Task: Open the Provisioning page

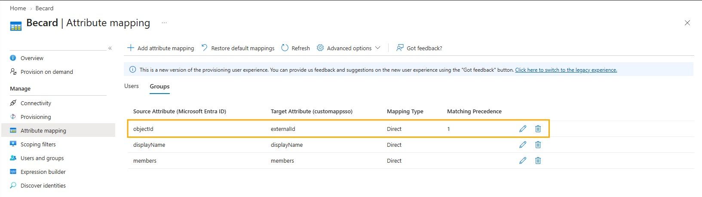Action: point(36,117)
